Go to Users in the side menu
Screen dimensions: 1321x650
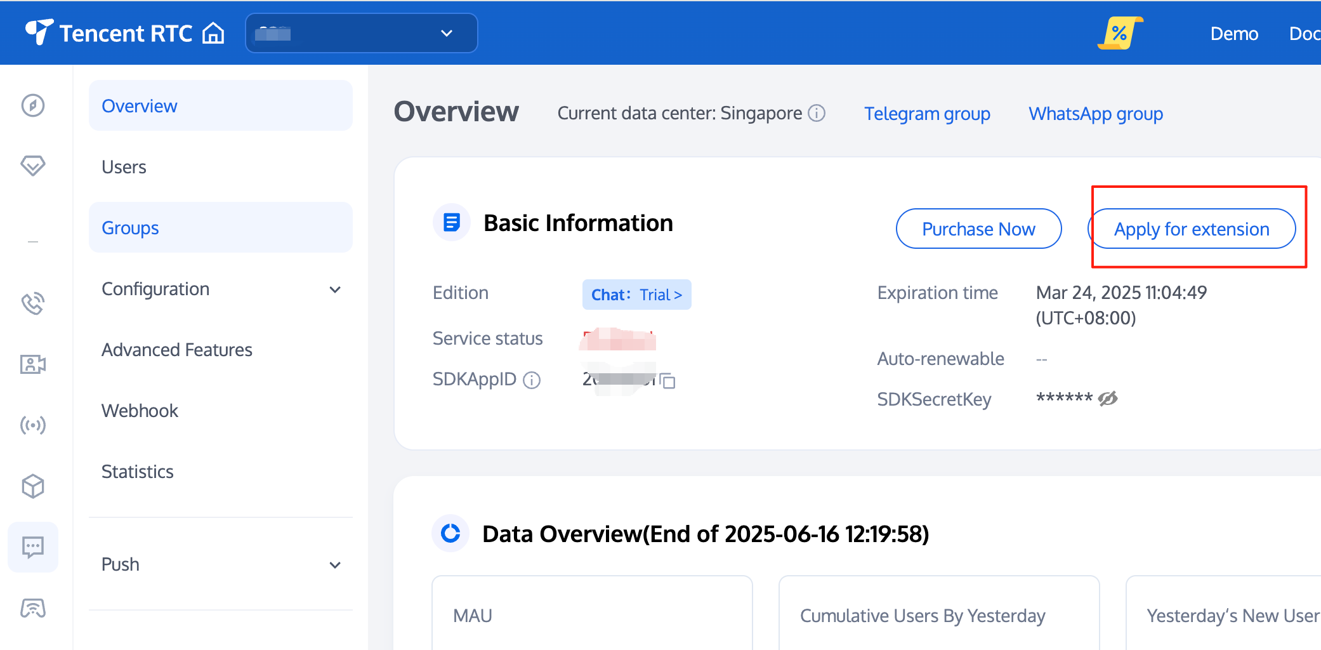coord(124,167)
